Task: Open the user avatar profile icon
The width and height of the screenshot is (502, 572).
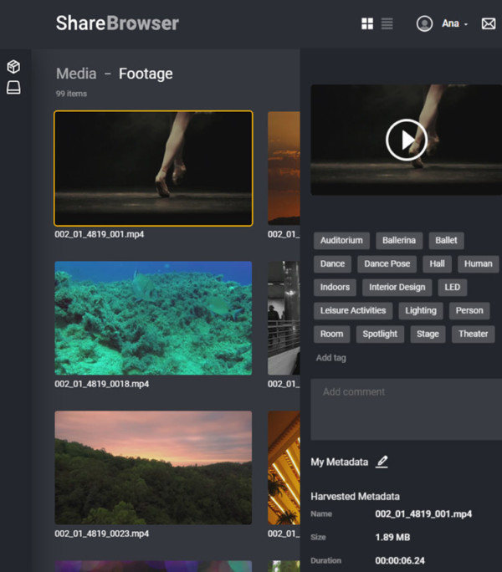Action: 424,23
